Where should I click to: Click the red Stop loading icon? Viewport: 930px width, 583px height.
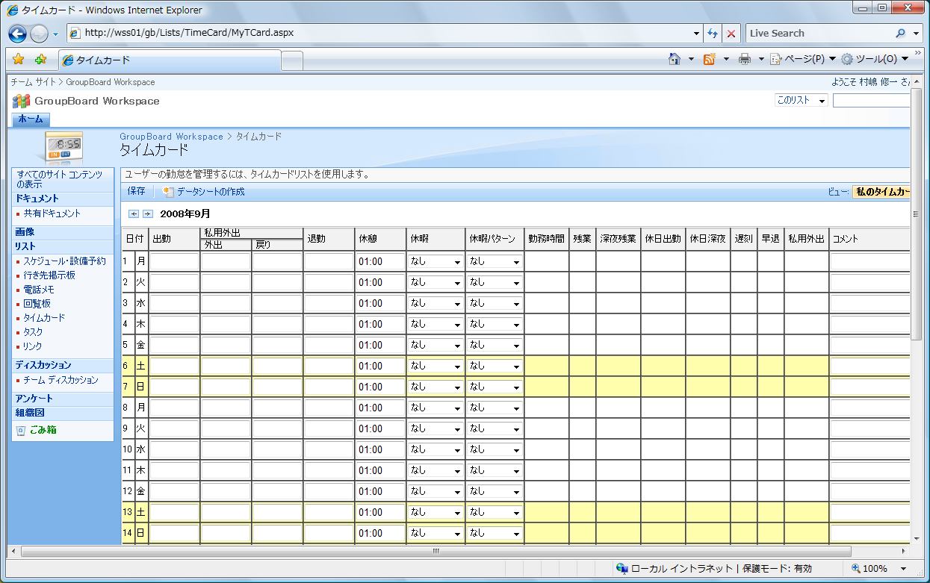[x=731, y=34]
